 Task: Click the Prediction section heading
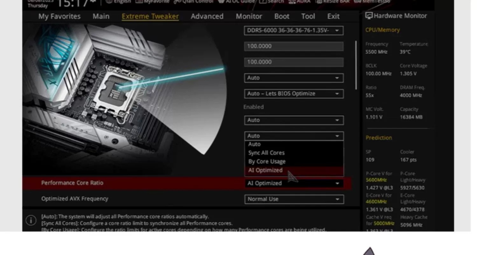tap(379, 138)
